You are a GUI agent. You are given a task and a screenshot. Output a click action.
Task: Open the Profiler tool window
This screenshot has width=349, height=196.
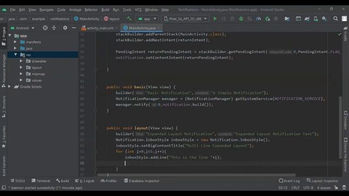(109, 181)
